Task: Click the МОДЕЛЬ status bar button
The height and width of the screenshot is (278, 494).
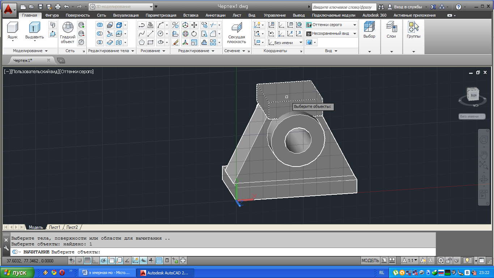Action: pyautogui.click(x=370, y=260)
